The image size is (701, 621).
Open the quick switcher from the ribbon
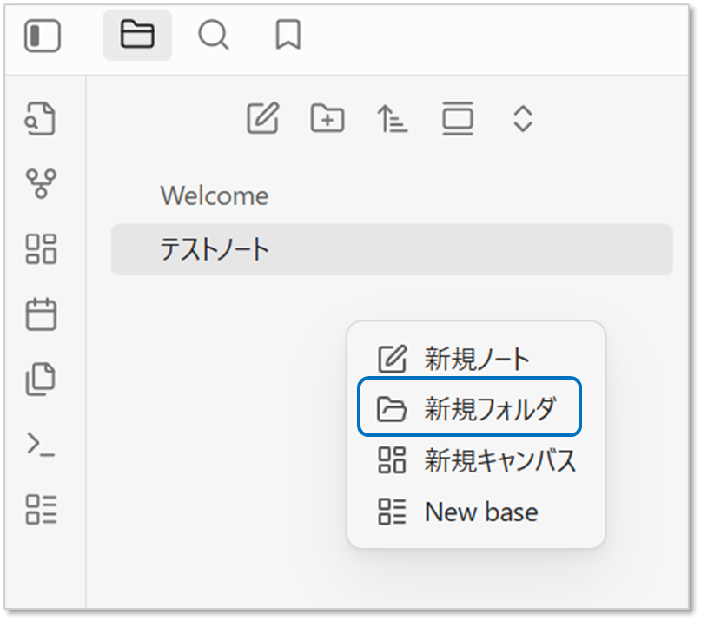(41, 118)
